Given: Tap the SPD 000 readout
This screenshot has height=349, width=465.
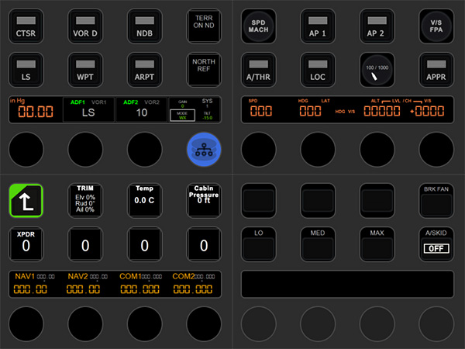Looking at the screenshot, I should click(x=261, y=109).
